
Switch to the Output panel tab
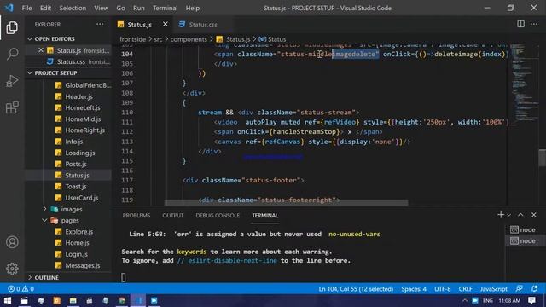[172, 216]
